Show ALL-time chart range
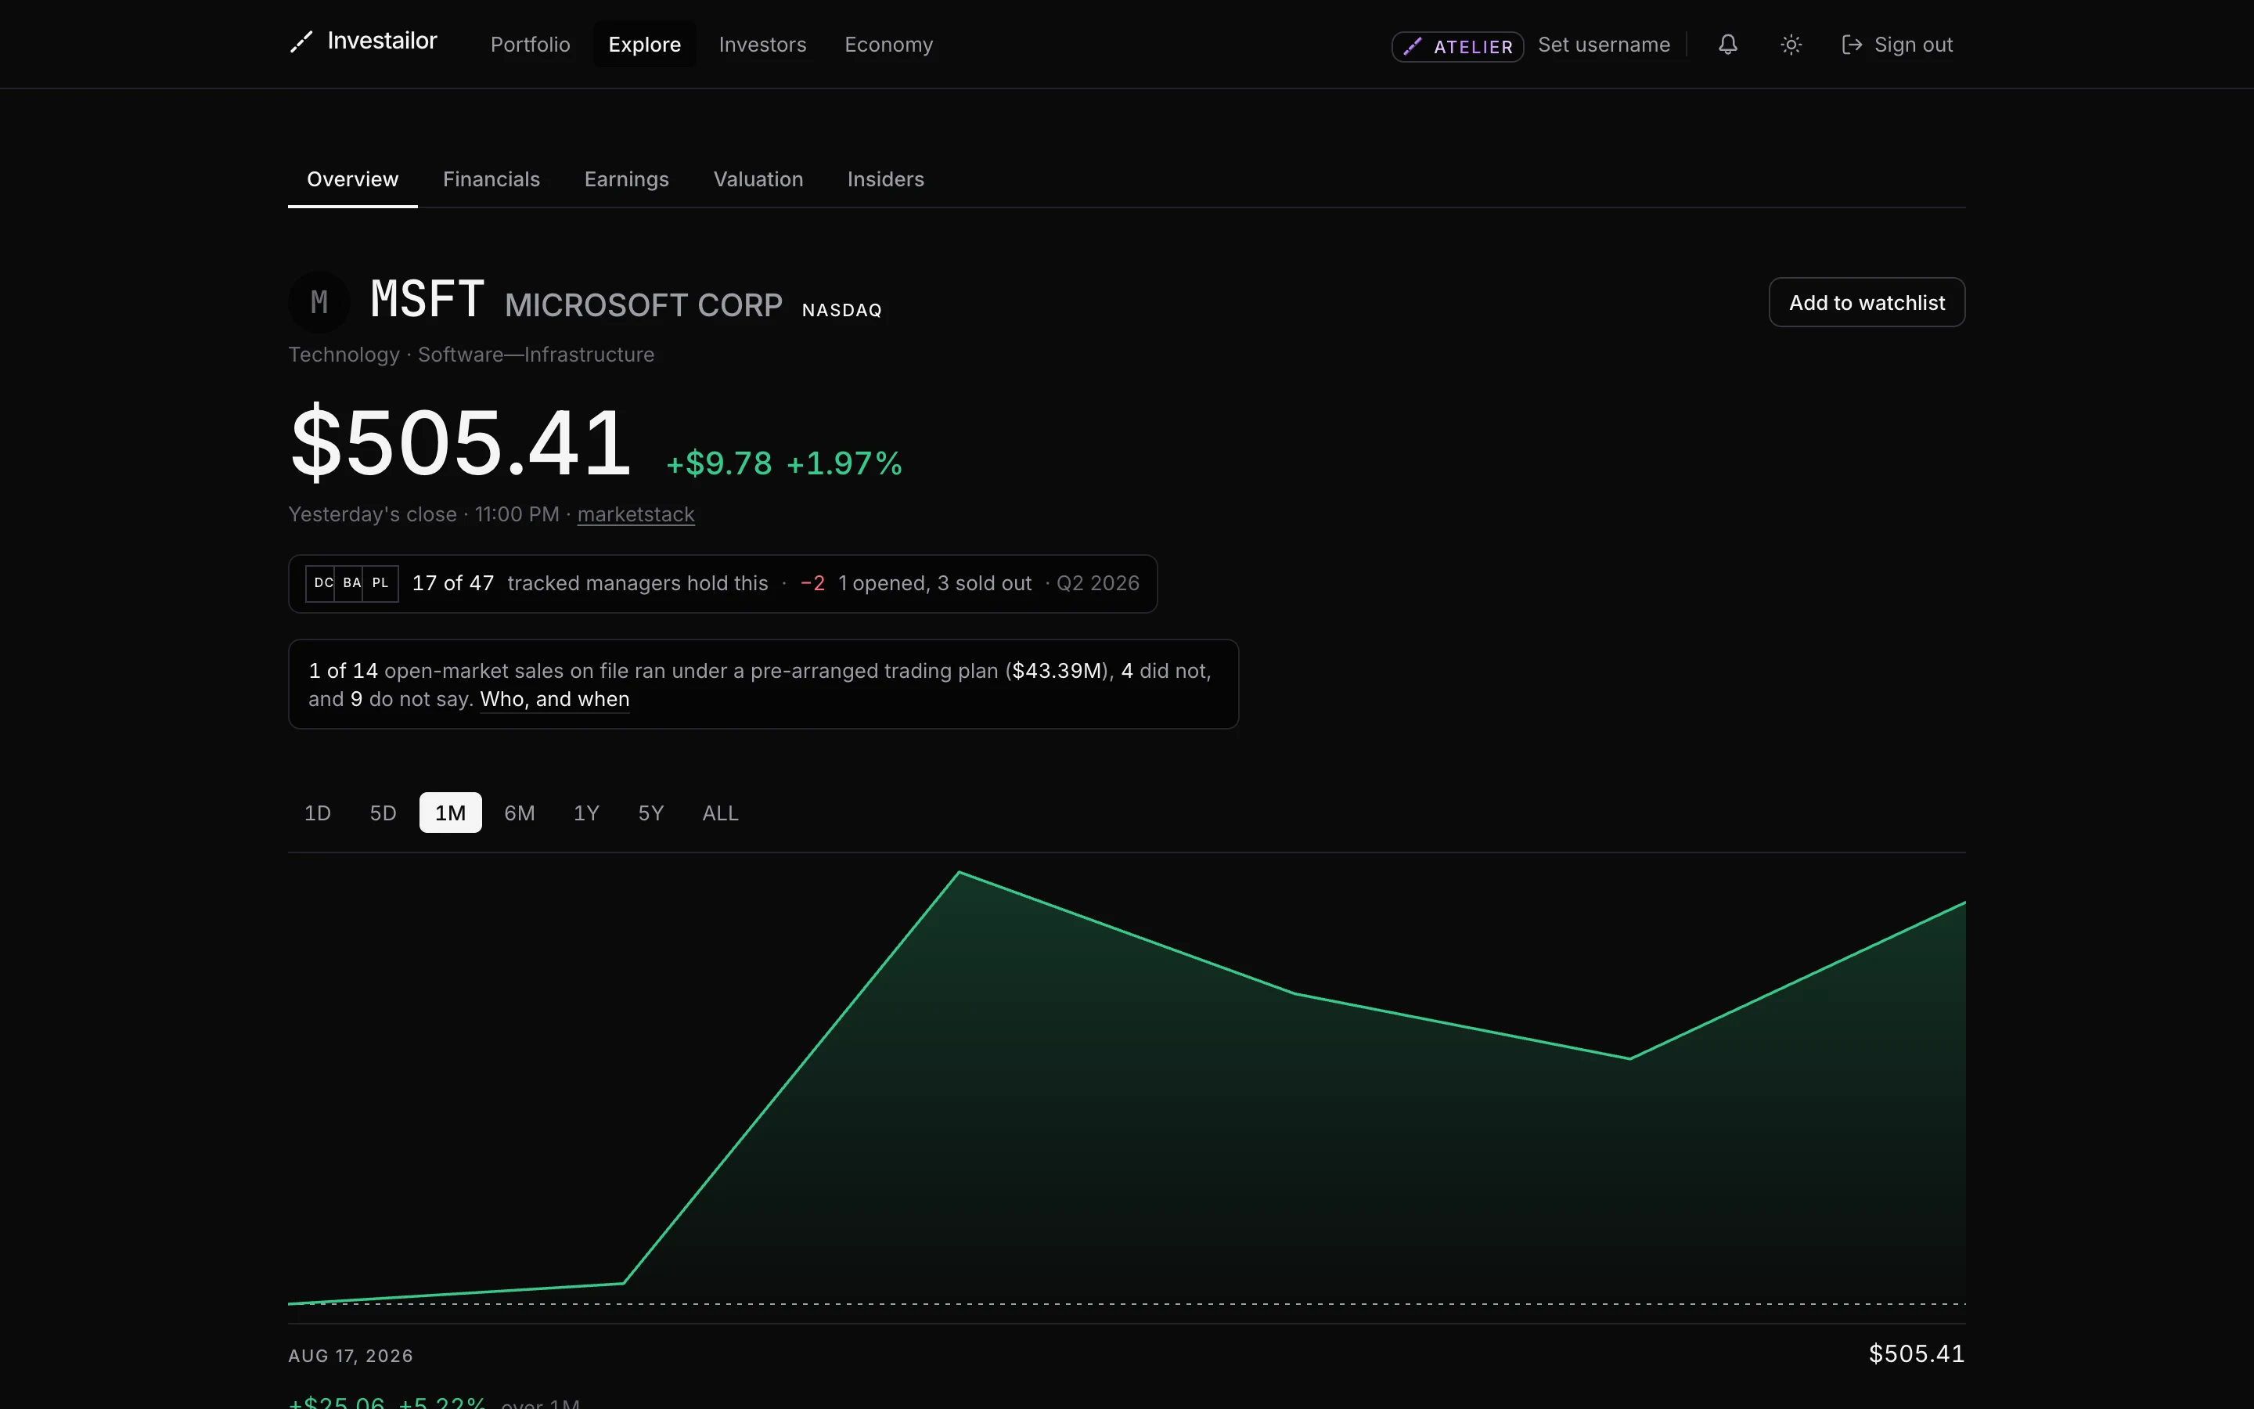The height and width of the screenshot is (1409, 2254). pos(720,813)
